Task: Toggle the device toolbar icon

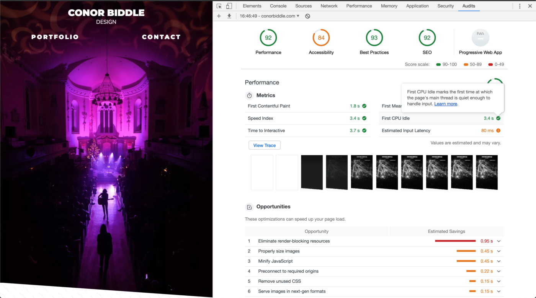Action: pyautogui.click(x=229, y=6)
